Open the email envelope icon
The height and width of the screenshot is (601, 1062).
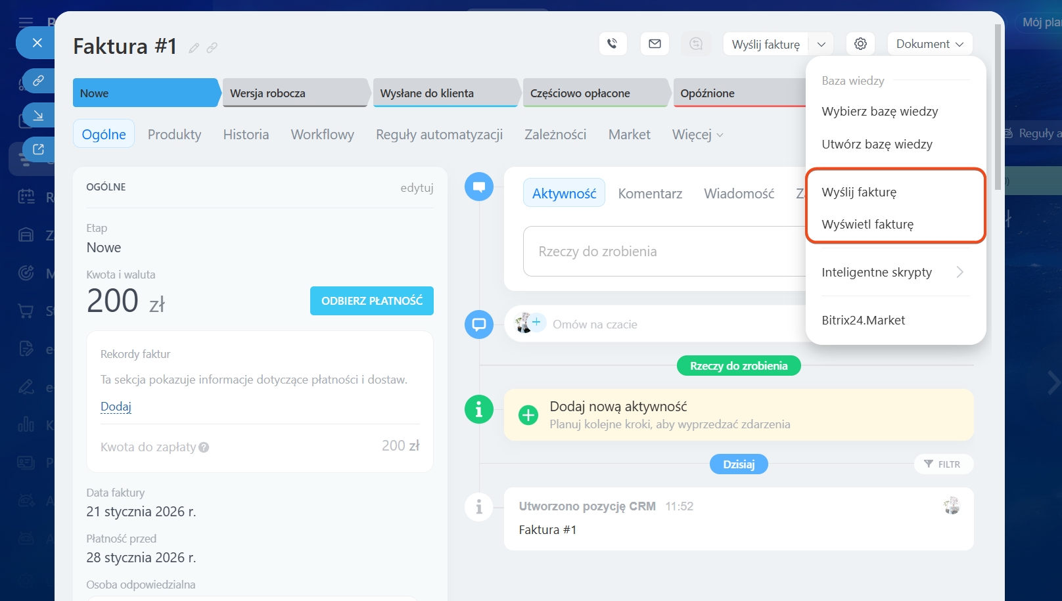(655, 44)
